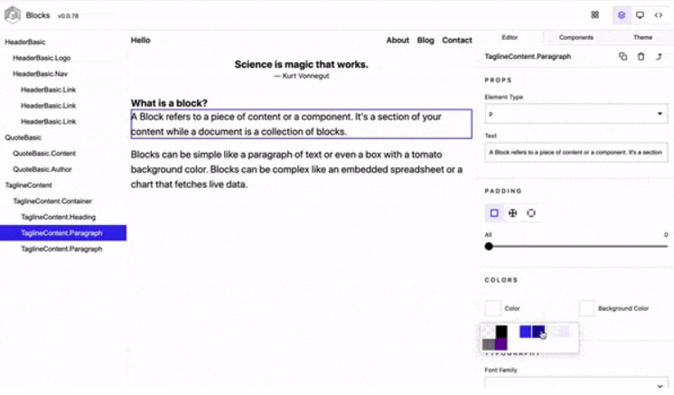Click the 'Science is magic that works.' quote
The image size is (674, 395).
(302, 64)
